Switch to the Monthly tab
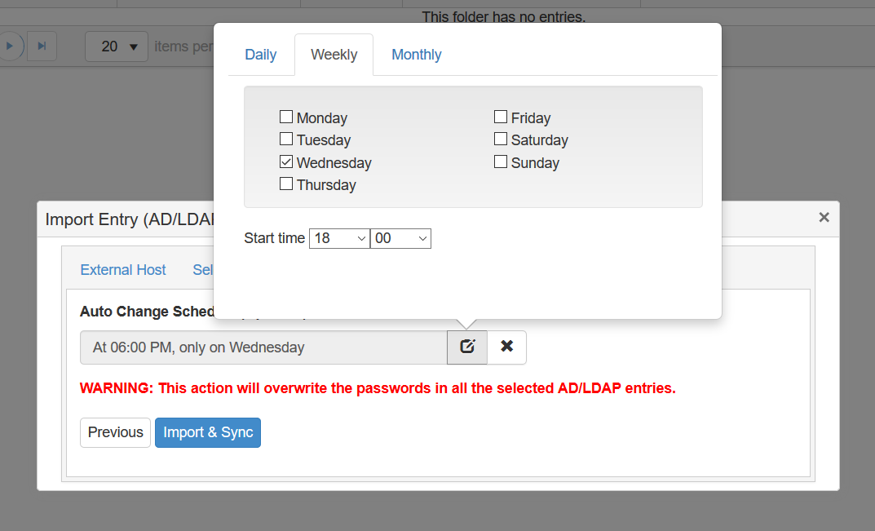This screenshot has width=875, height=531. 416,55
